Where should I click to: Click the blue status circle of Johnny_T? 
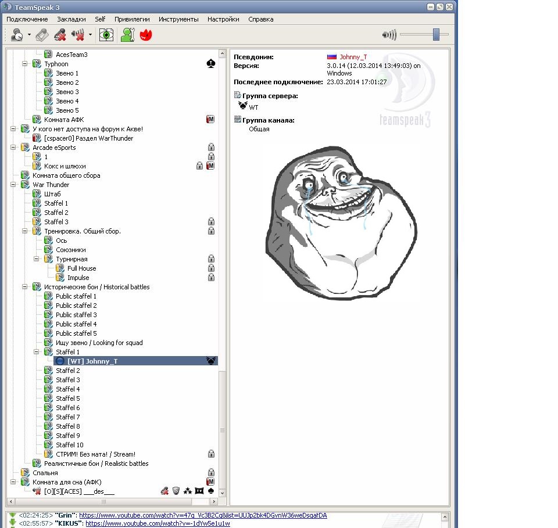tap(60, 361)
